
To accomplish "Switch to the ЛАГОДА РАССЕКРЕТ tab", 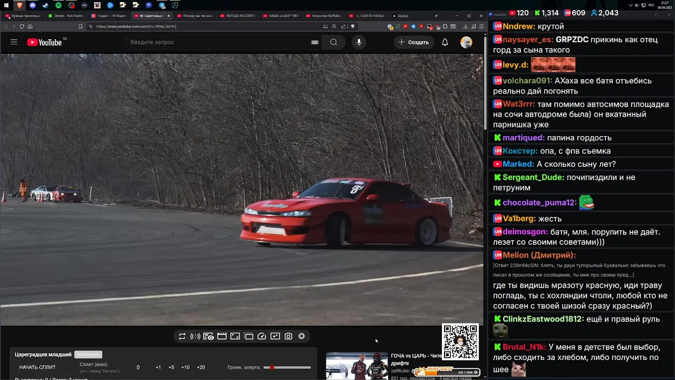I will pyautogui.click(x=237, y=16).
